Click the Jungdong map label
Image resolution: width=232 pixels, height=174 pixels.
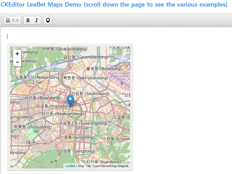click(79, 137)
